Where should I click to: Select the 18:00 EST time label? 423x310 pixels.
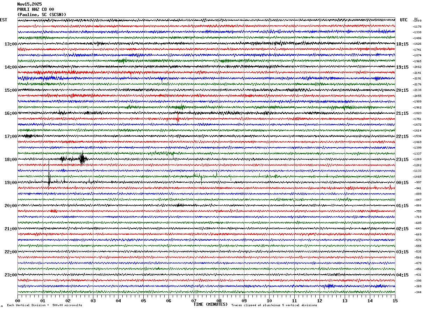11,159
